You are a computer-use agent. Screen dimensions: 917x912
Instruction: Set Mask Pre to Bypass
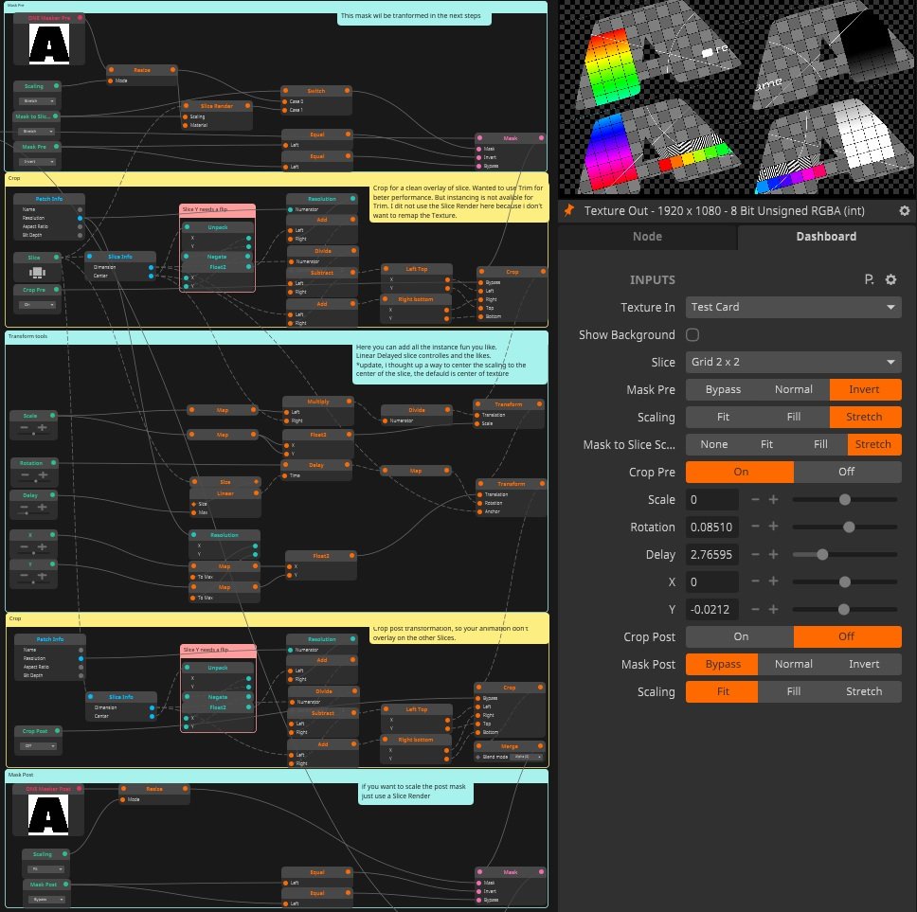click(722, 389)
